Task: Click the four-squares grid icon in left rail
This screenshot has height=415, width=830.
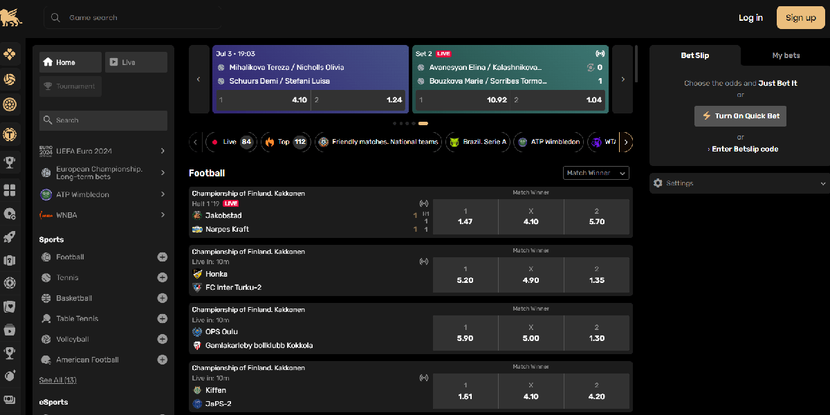Action: (10, 190)
